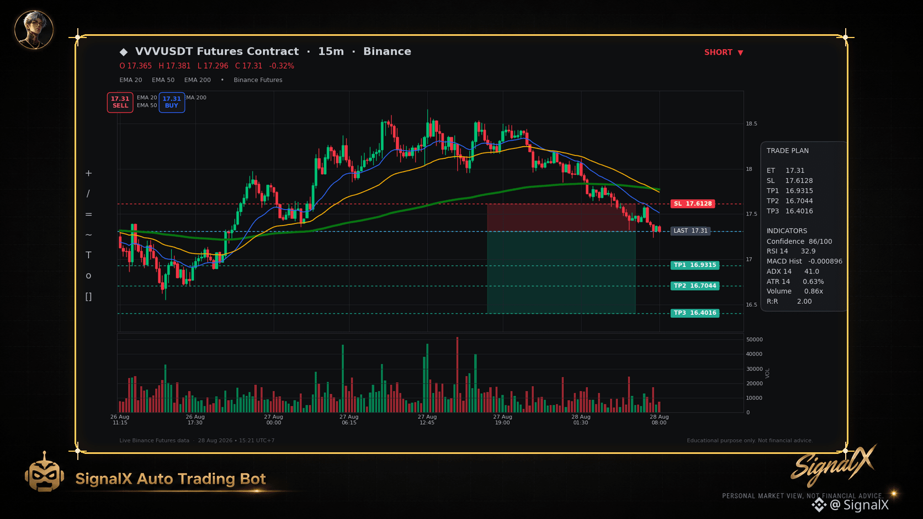Click the TP1 row in Trade Plan panel
The height and width of the screenshot is (519, 923).
790,191
